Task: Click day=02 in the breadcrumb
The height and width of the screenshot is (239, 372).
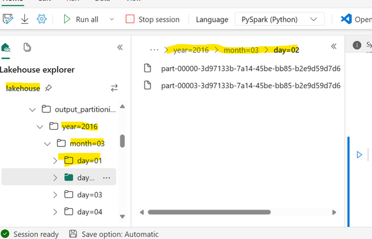Action: pyautogui.click(x=286, y=50)
